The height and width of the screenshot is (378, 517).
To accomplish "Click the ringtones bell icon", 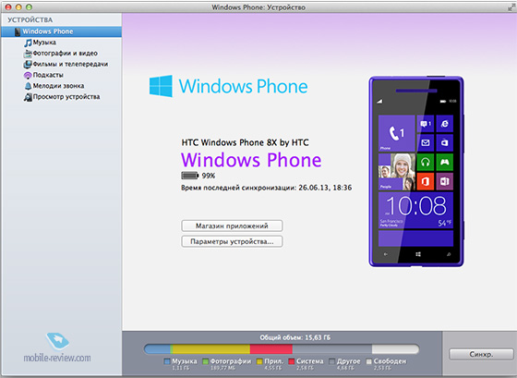I will click(28, 86).
